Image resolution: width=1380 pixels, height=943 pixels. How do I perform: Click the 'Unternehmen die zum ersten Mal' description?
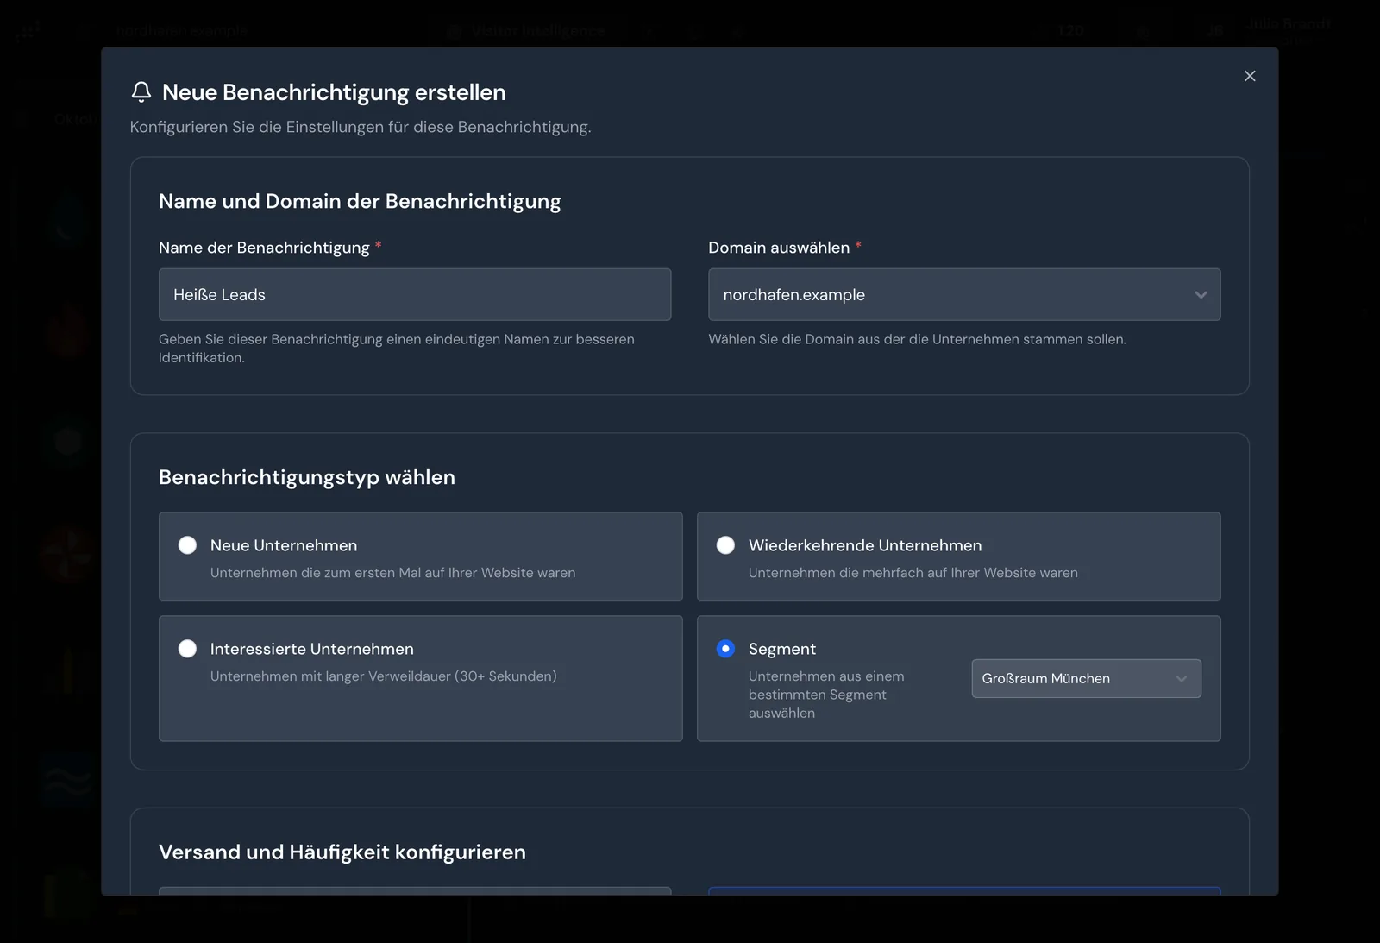coord(392,572)
